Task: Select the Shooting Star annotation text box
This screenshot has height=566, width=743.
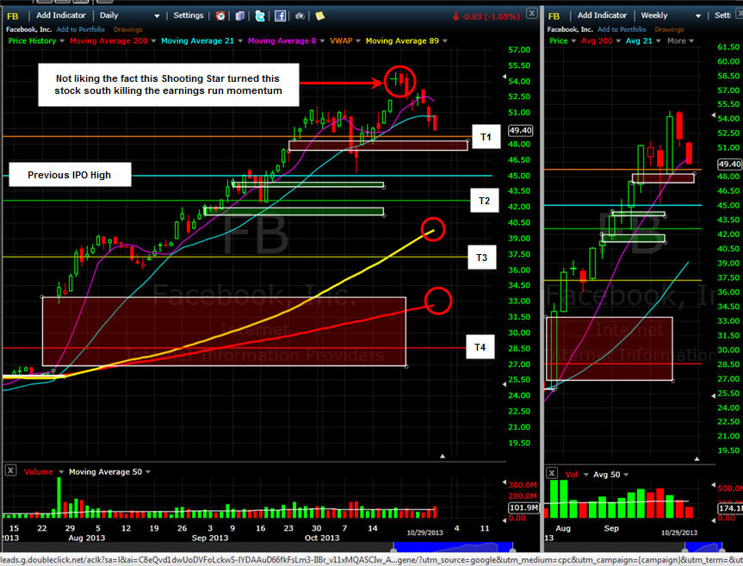Action: [168, 84]
